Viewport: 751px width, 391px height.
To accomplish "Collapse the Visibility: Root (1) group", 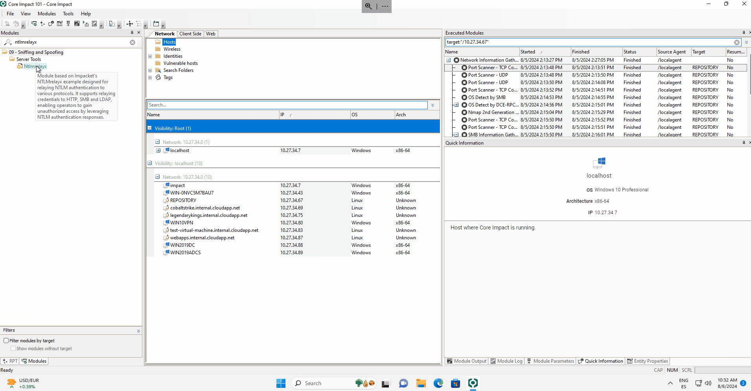I will [x=150, y=128].
